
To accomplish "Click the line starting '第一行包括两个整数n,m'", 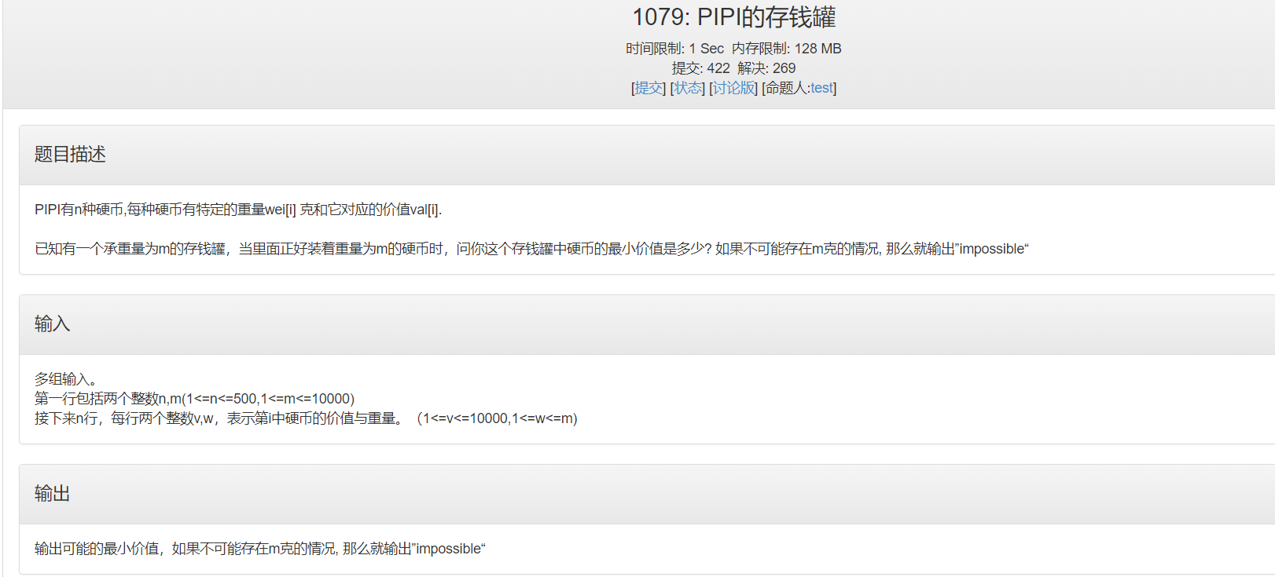I will 194,399.
